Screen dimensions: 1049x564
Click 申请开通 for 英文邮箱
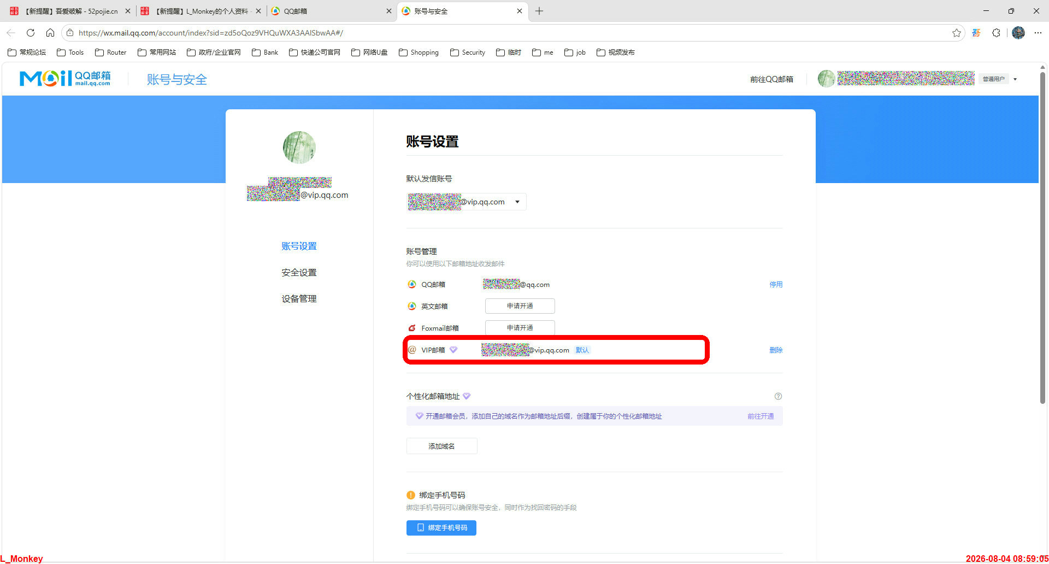coord(520,306)
